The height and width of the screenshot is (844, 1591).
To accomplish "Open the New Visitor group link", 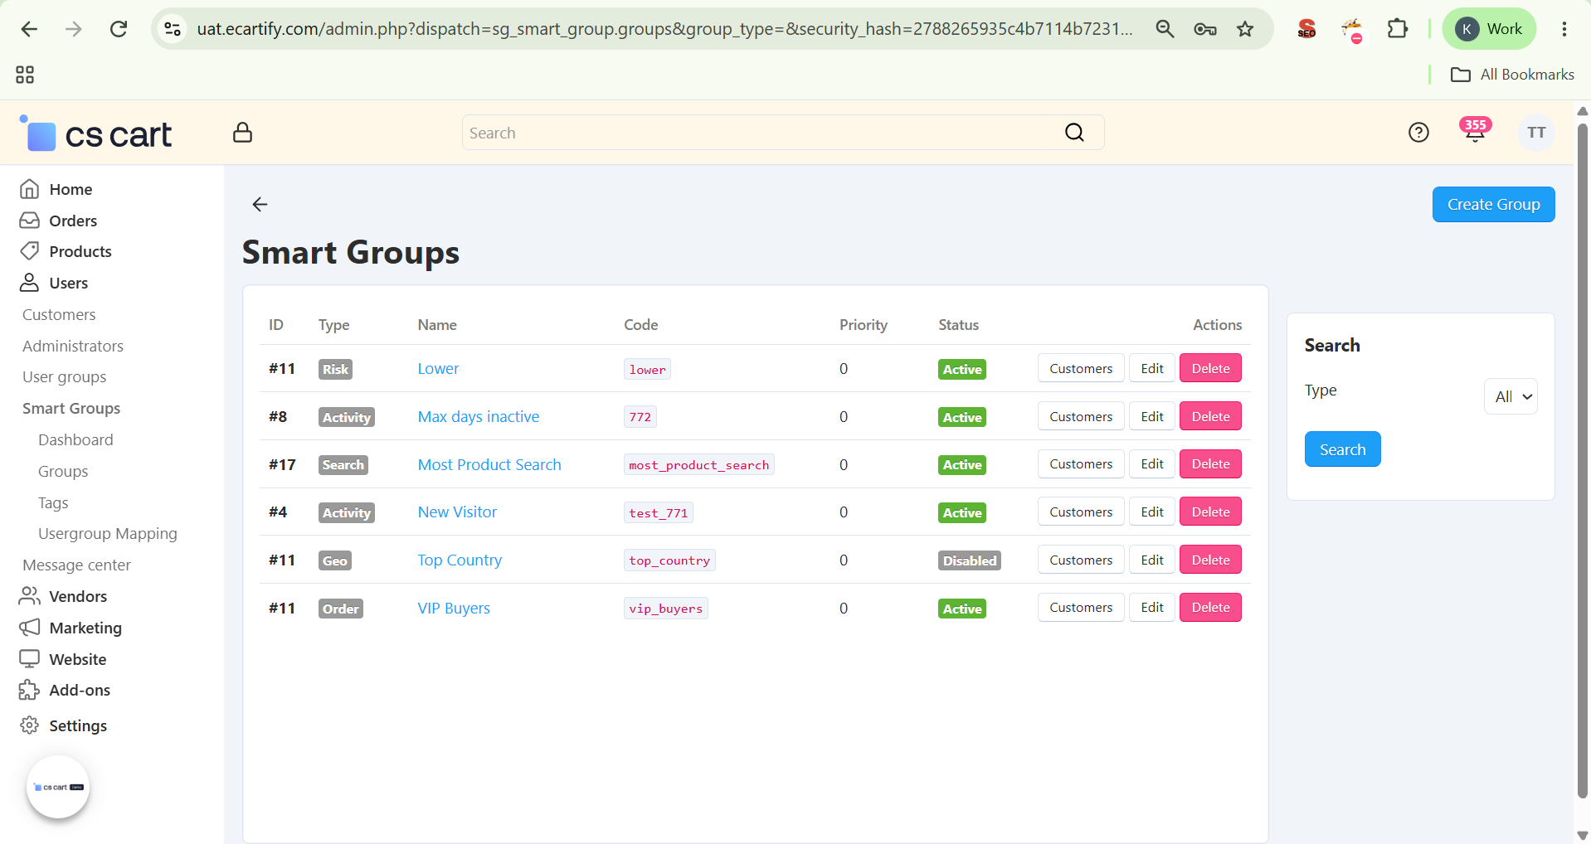I will [x=457, y=512].
